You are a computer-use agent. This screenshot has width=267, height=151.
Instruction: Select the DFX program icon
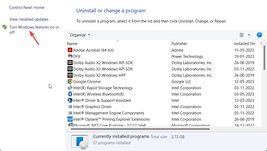(70, 56)
